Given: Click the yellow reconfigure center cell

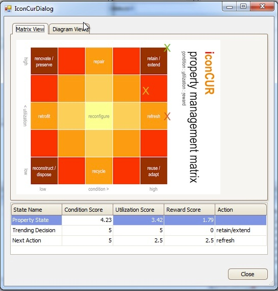Looking at the screenshot, I should tap(99, 116).
